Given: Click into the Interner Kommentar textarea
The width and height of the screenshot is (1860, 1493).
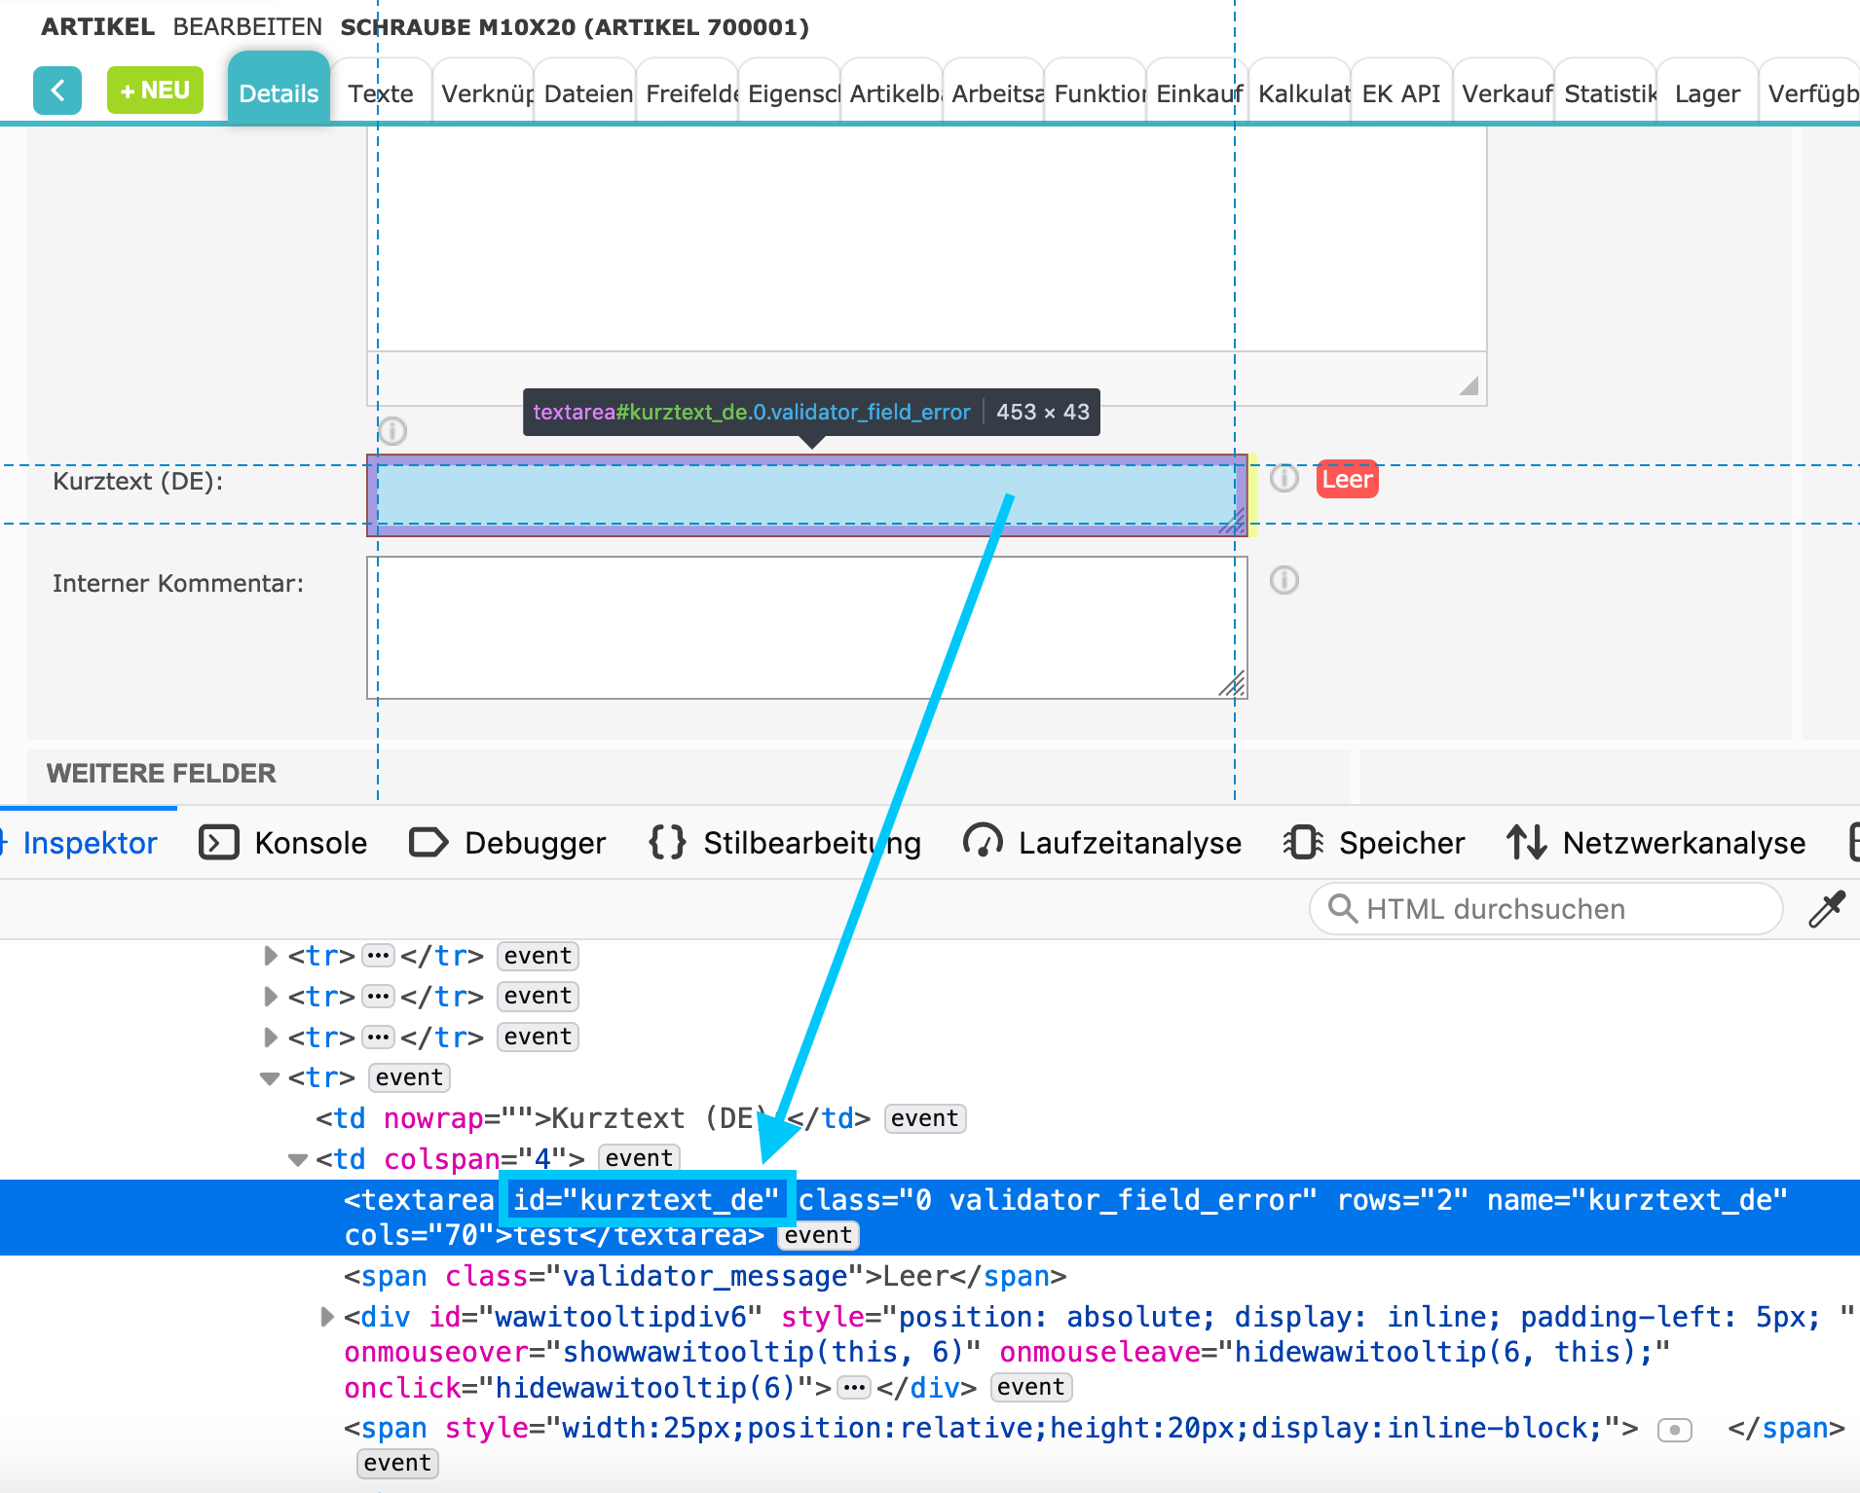Looking at the screenshot, I should click(806, 628).
